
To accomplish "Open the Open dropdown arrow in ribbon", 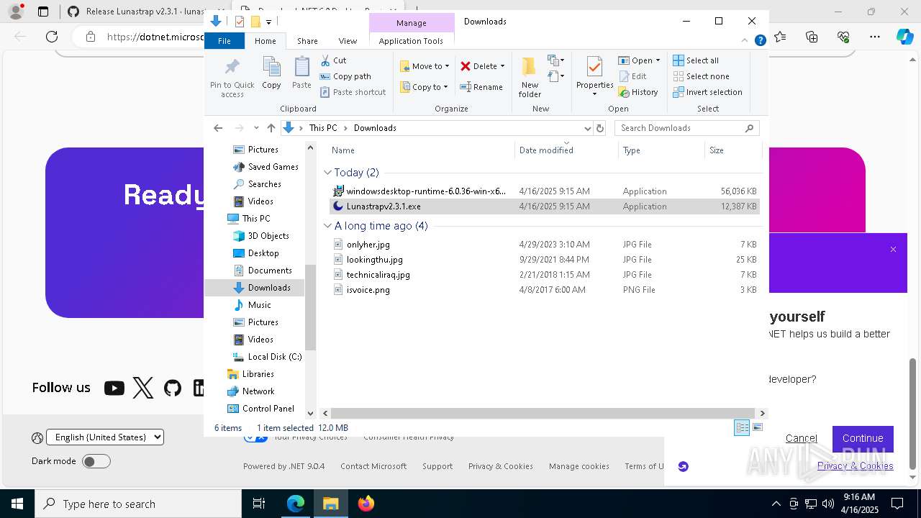I will pyautogui.click(x=658, y=60).
